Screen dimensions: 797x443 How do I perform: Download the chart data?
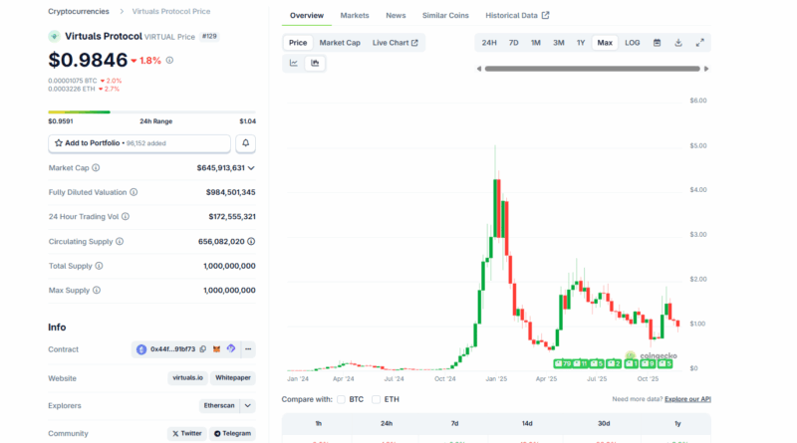[678, 43]
